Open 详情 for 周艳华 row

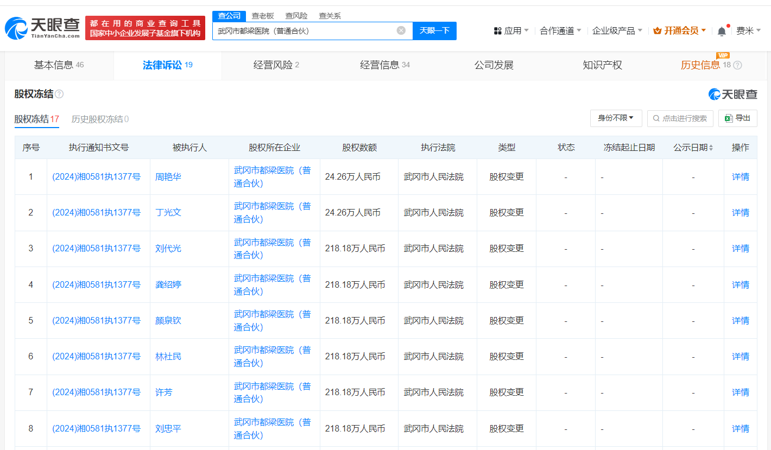coord(740,176)
